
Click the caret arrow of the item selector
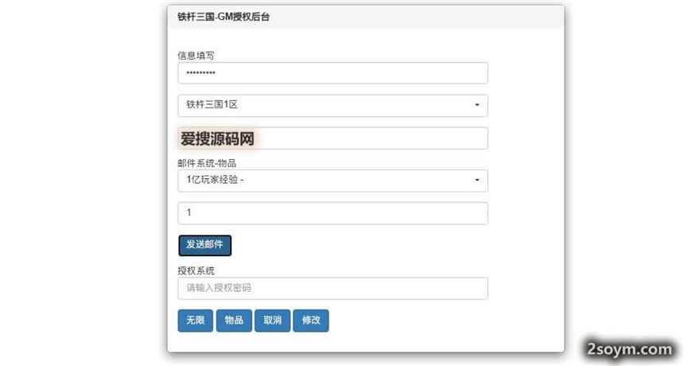click(476, 181)
